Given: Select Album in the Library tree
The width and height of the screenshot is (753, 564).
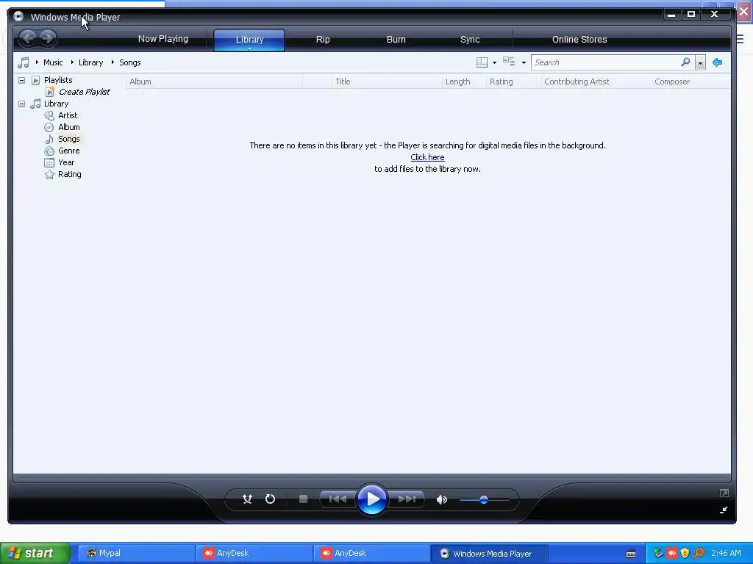Looking at the screenshot, I should point(68,127).
